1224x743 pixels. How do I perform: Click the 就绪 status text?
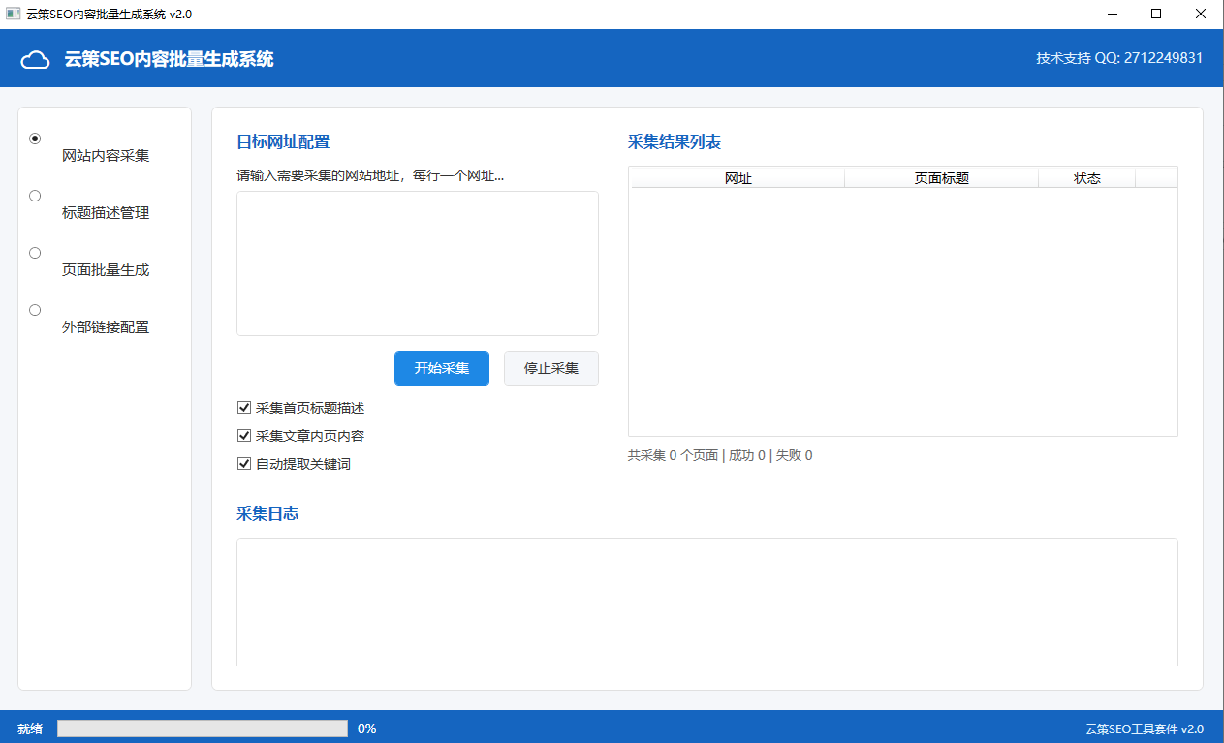pyautogui.click(x=30, y=728)
